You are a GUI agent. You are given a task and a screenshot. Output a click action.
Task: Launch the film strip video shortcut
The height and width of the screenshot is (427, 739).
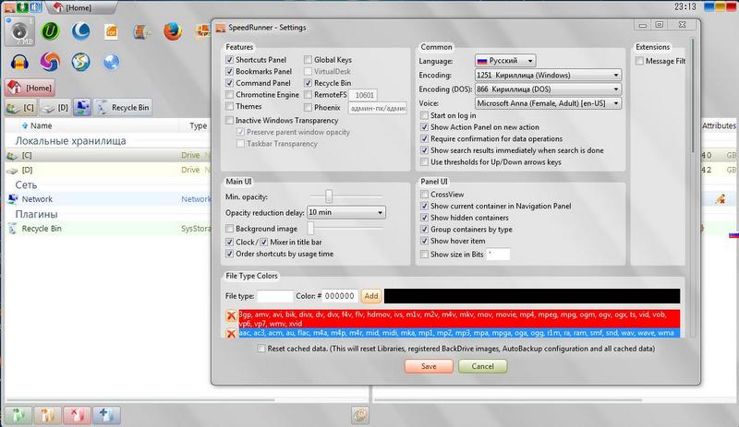click(x=141, y=32)
